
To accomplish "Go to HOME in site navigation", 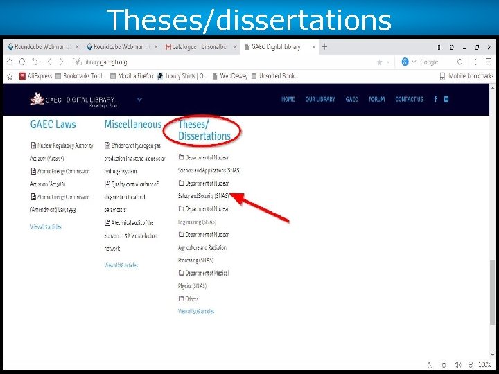I will (x=288, y=99).
